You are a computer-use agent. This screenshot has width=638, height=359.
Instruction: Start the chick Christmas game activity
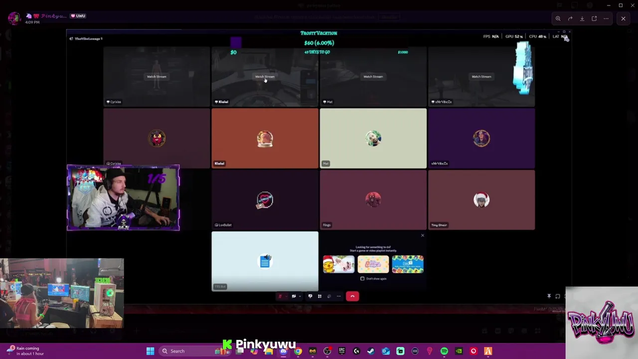338,264
